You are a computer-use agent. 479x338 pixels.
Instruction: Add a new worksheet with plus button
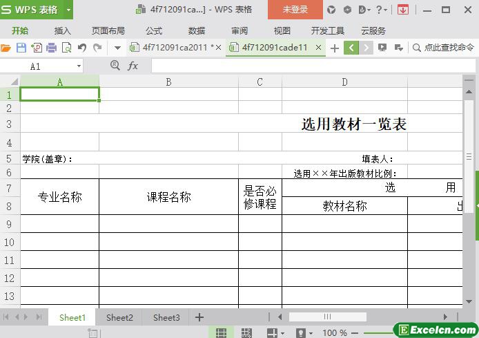point(199,317)
